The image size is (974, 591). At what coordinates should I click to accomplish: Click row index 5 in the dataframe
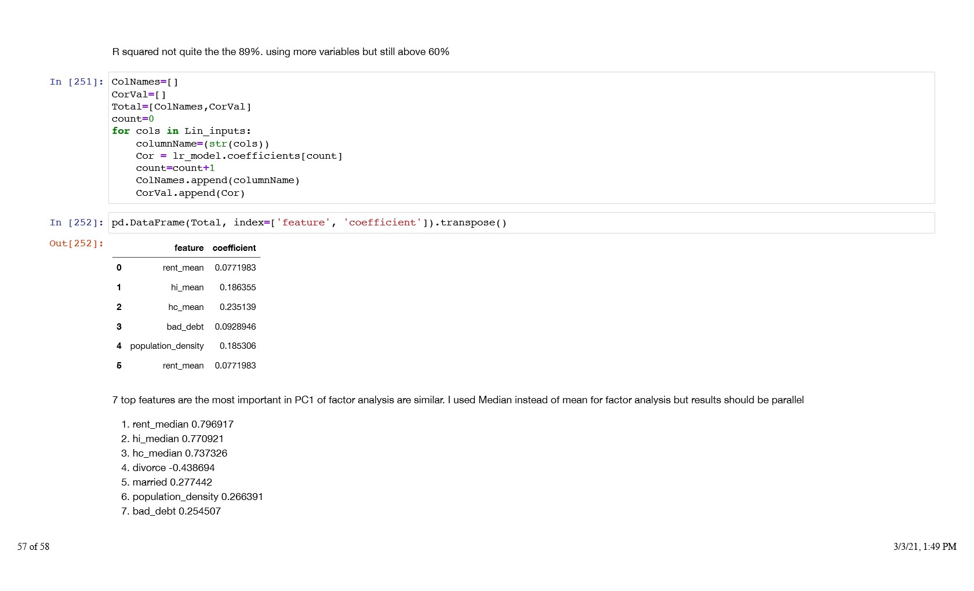(119, 366)
